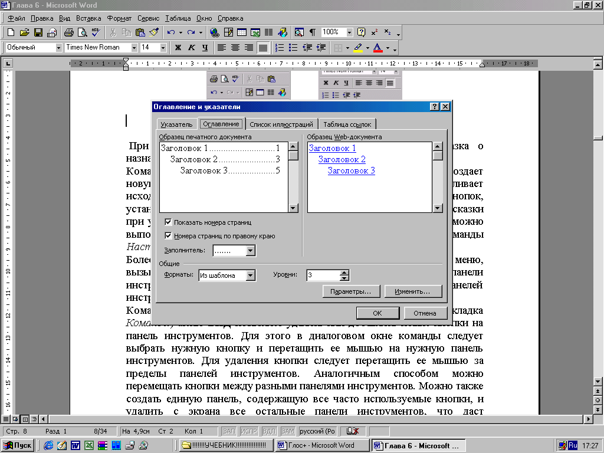This screenshot has height=453, width=604.
Task: Insert table from the main toolbar
Action: click(242, 32)
